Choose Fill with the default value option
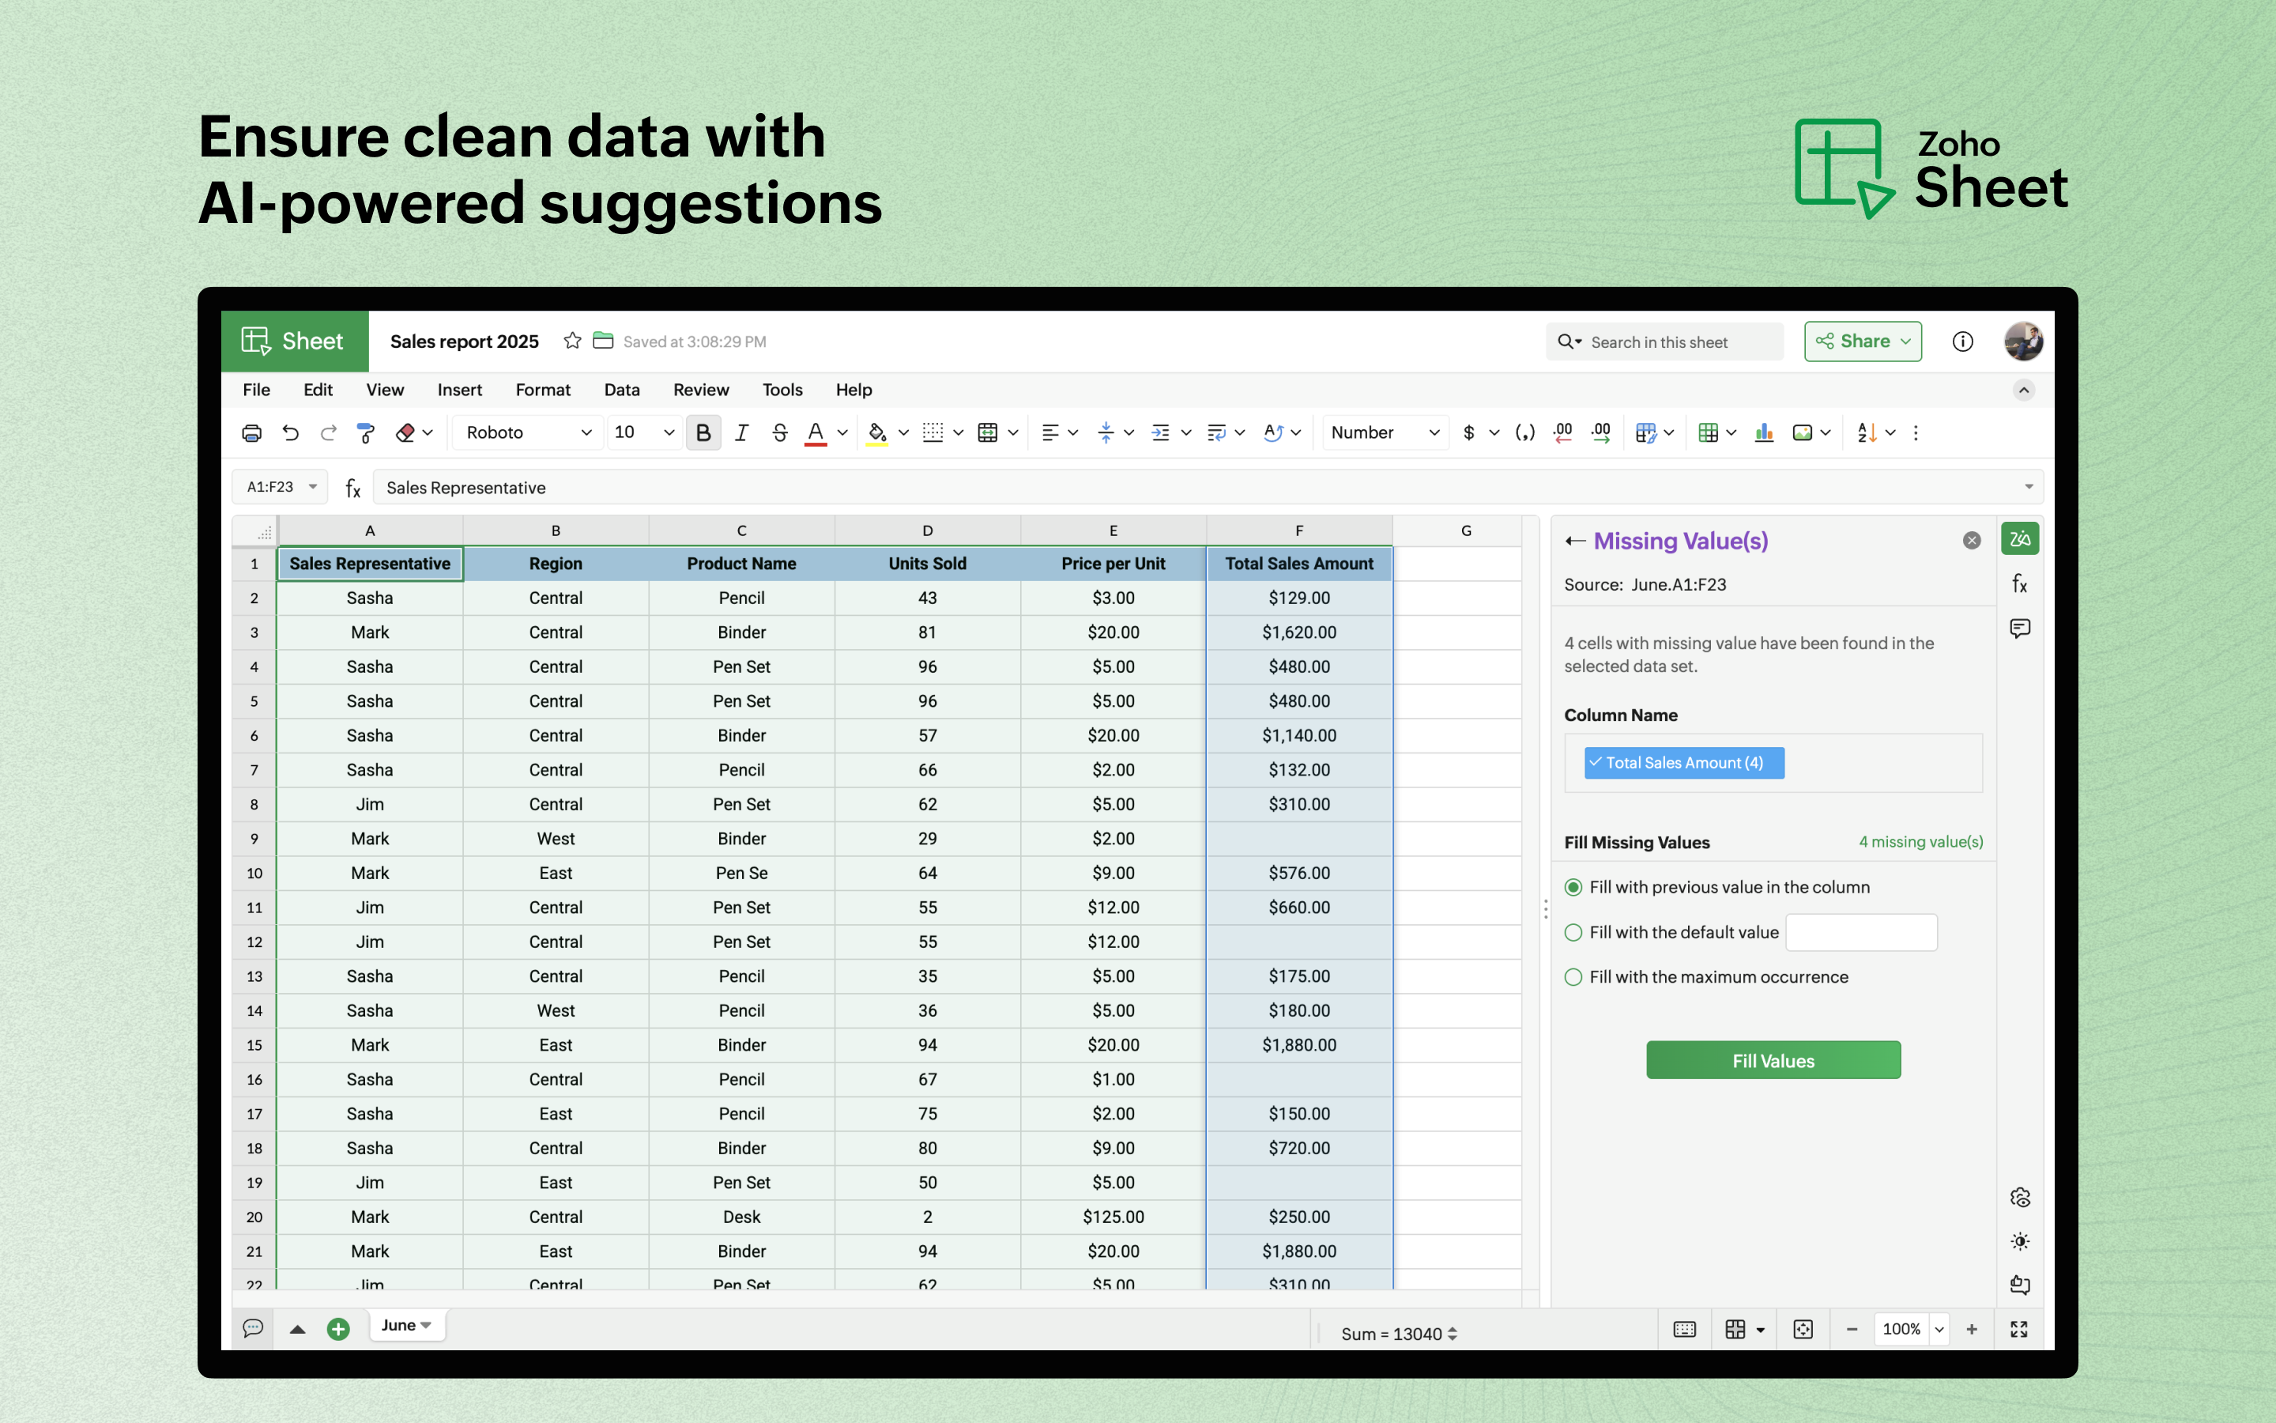 1573,933
